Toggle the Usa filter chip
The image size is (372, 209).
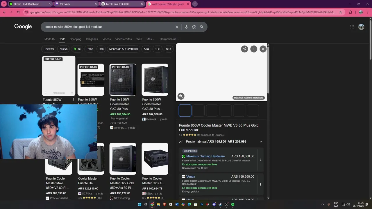click(101, 49)
